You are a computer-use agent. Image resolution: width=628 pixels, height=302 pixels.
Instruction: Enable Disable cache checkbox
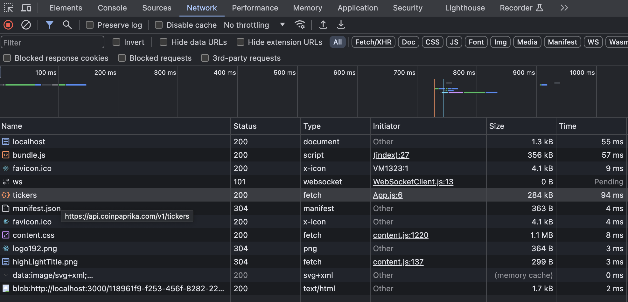[159, 25]
